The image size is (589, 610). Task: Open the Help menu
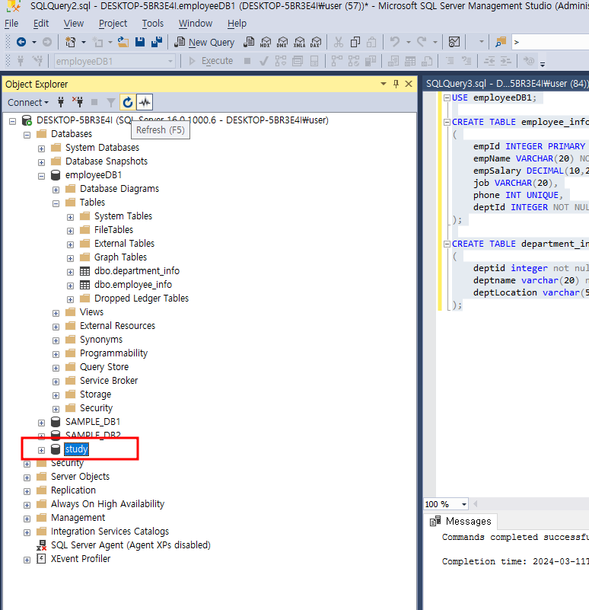[x=237, y=24]
